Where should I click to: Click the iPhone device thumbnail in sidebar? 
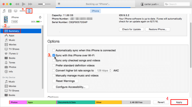6,19
